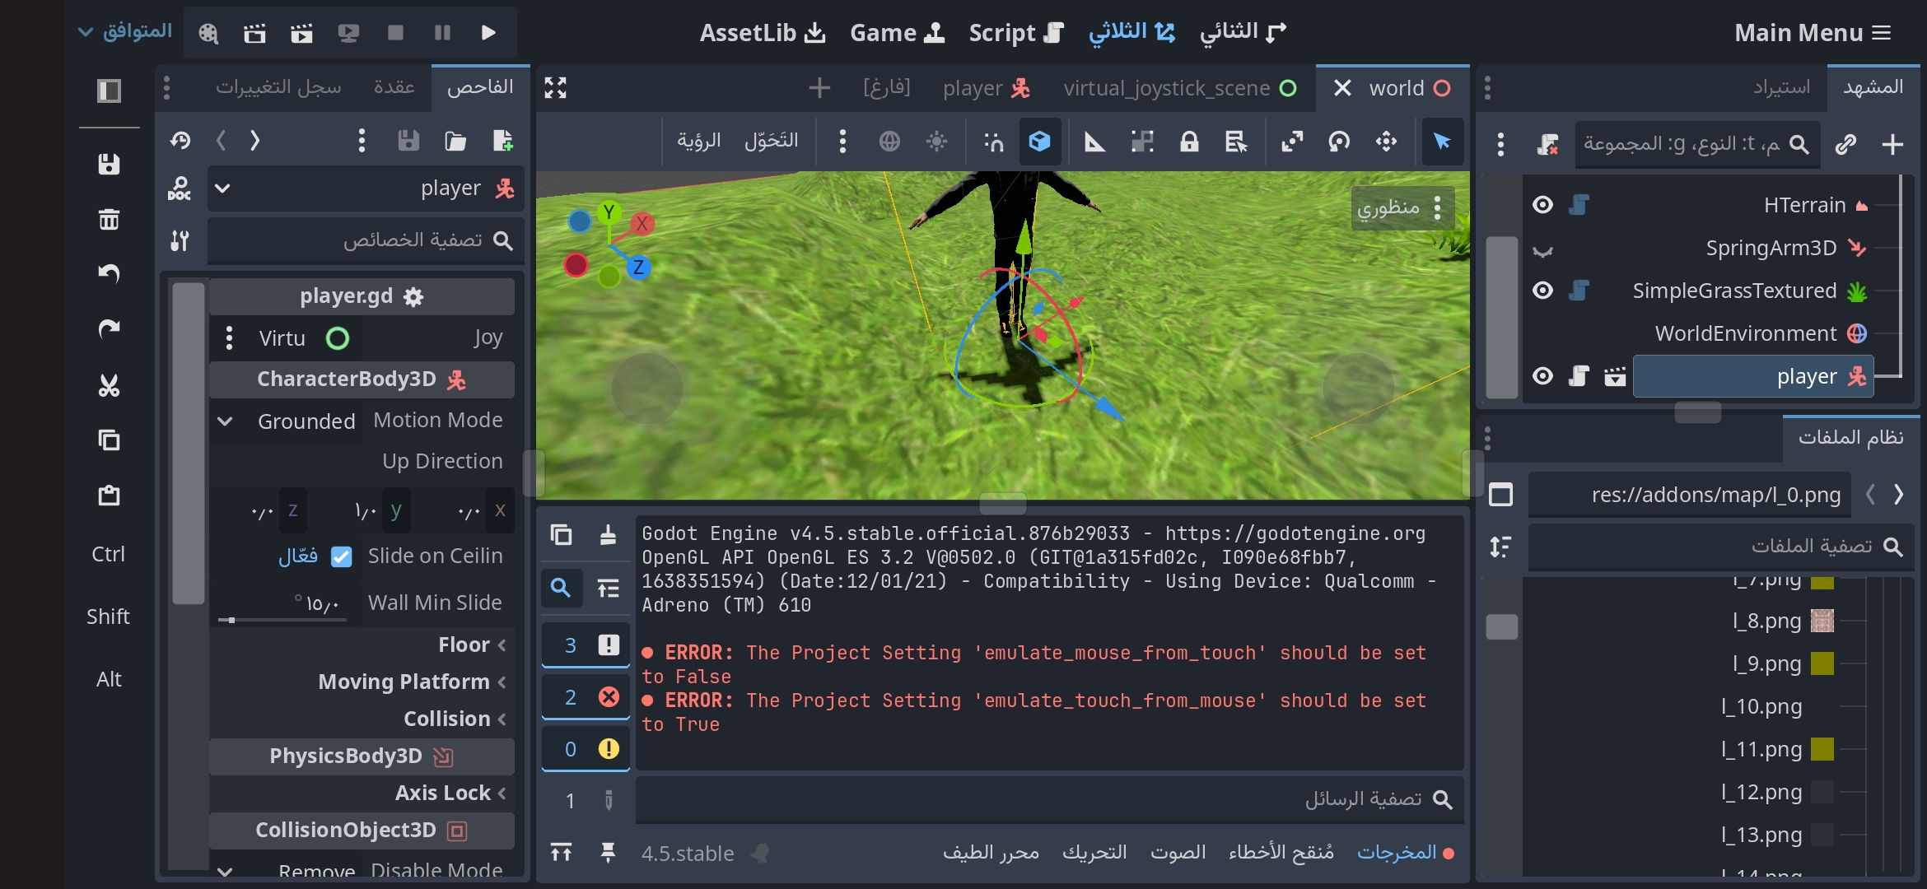This screenshot has width=1927, height=889.
Task: Hide the HTerrain node visibility
Action: coord(1542,205)
